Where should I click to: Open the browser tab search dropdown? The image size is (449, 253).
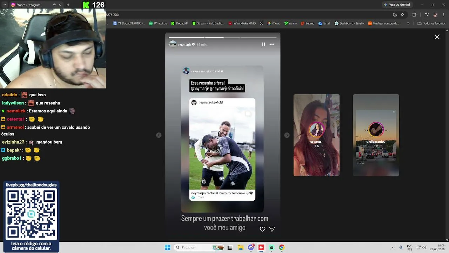point(5,5)
